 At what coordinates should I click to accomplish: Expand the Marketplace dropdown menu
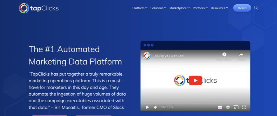click(179, 8)
